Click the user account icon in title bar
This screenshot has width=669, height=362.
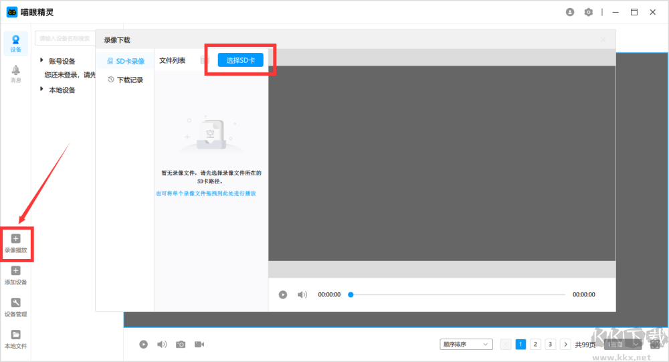(570, 12)
